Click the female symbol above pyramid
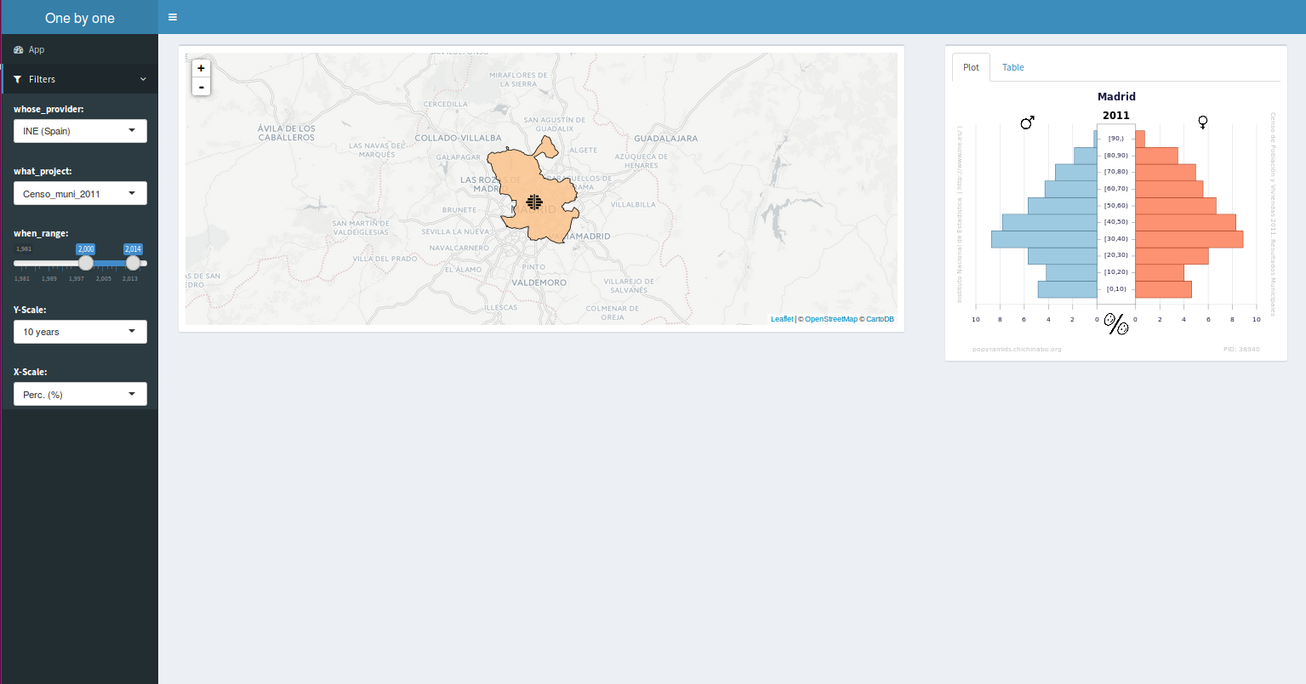Image resolution: width=1306 pixels, height=684 pixels. [1202, 123]
